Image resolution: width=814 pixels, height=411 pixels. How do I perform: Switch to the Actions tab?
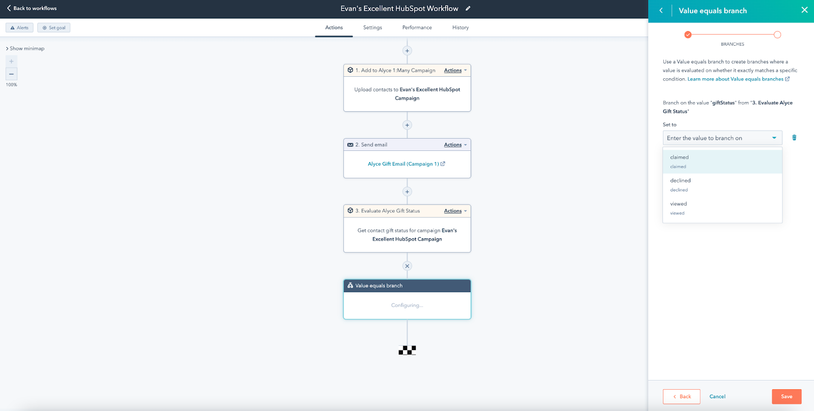pos(334,27)
